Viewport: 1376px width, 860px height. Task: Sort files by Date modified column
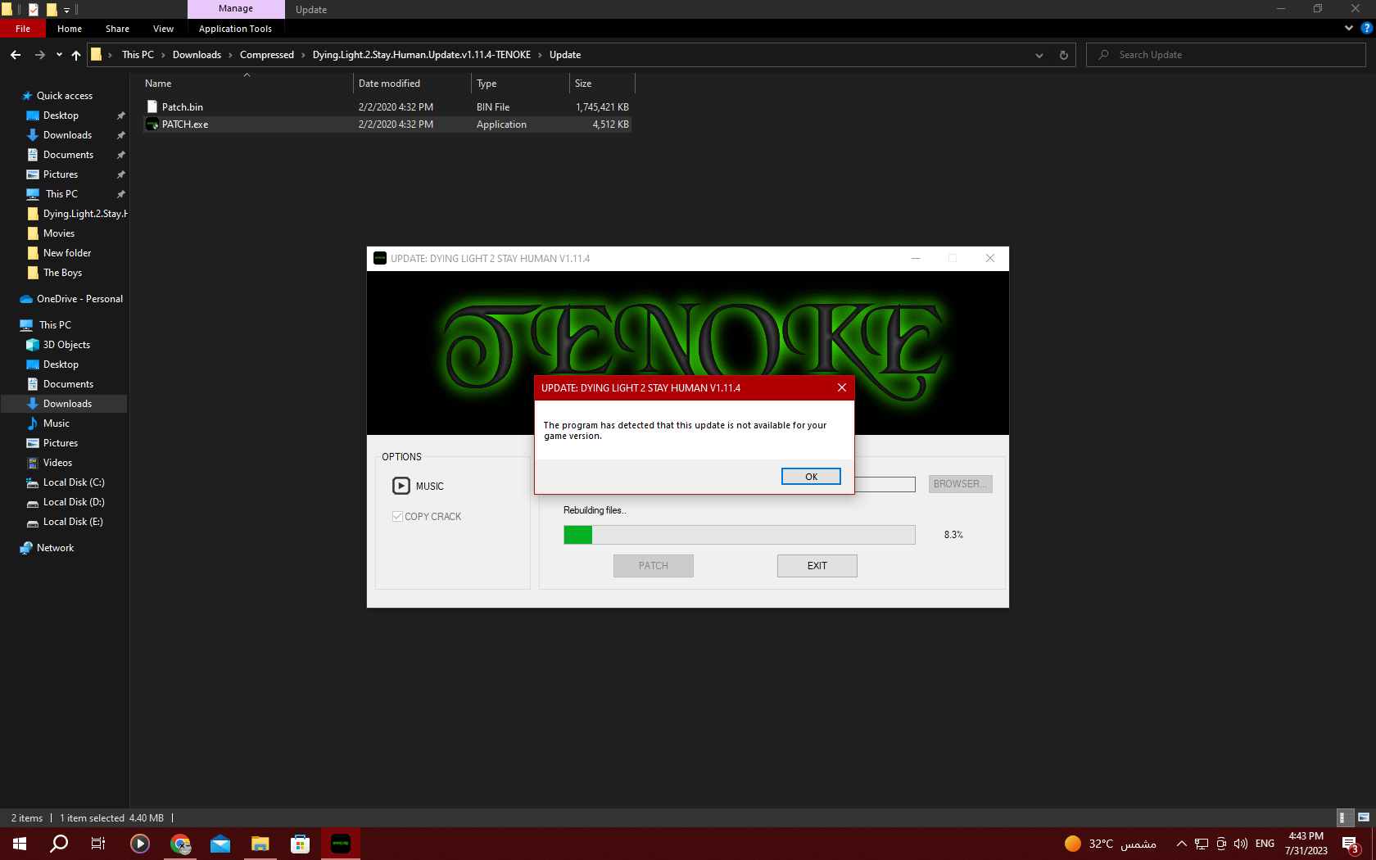(x=412, y=84)
